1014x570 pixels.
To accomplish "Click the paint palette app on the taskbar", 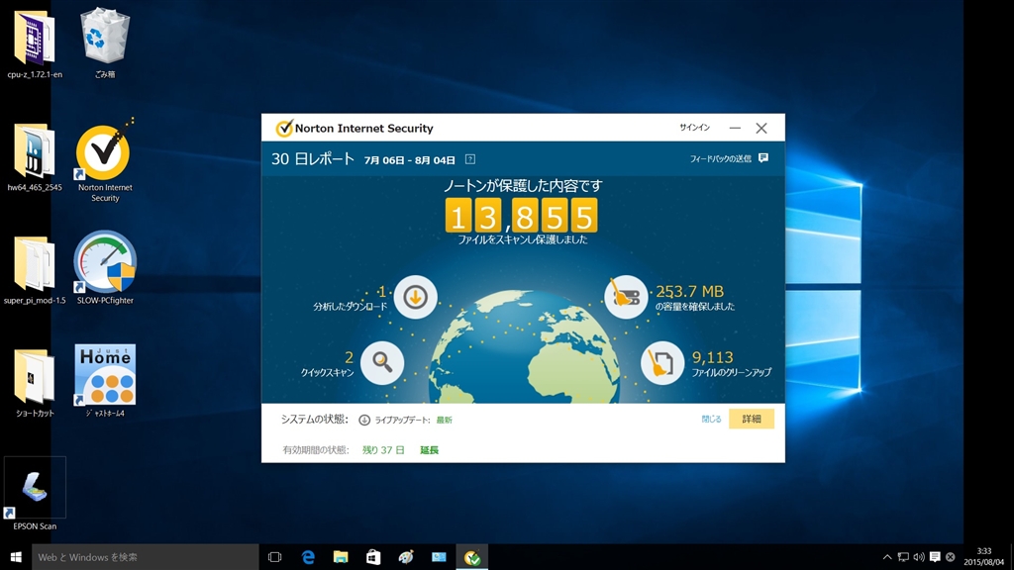I will 406,557.
